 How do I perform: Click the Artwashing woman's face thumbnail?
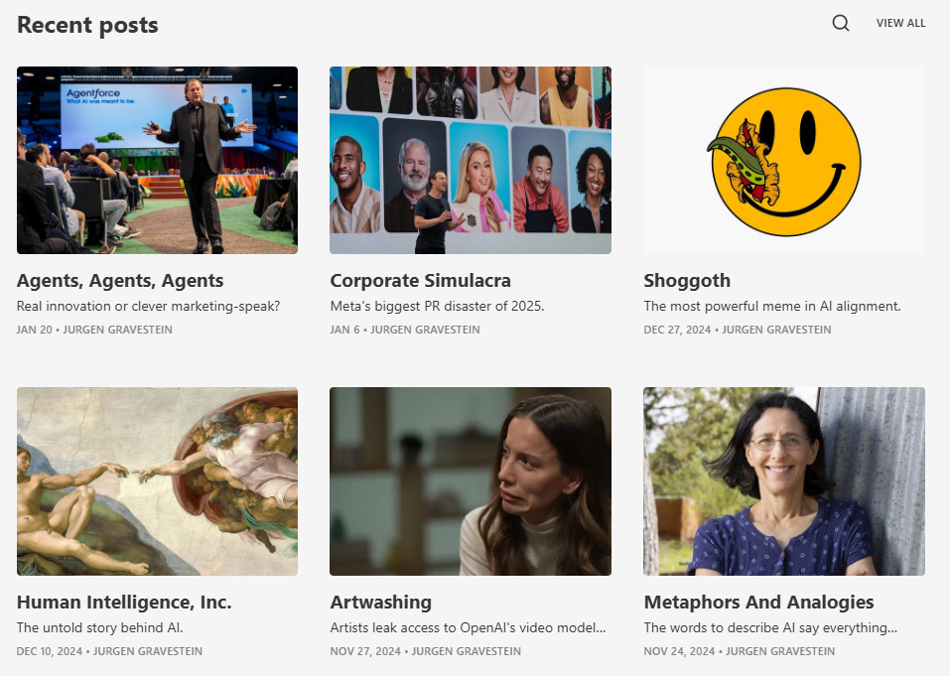(x=471, y=481)
